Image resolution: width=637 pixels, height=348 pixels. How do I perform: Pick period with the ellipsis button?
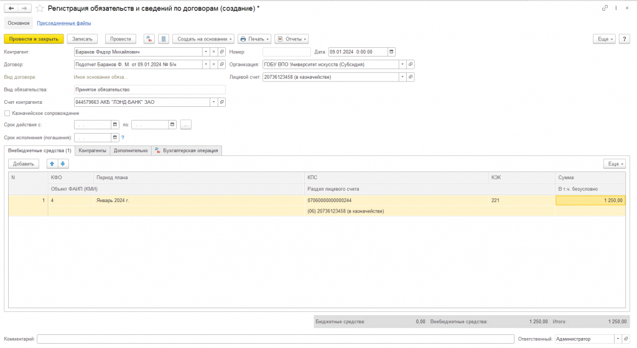pyautogui.click(x=185, y=125)
